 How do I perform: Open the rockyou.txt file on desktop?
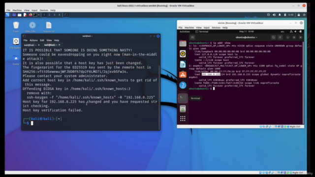[49, 27]
